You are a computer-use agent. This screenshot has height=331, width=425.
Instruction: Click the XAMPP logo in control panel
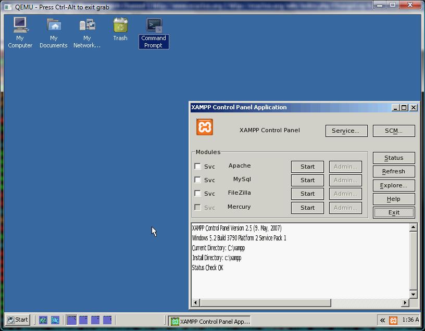coord(205,128)
